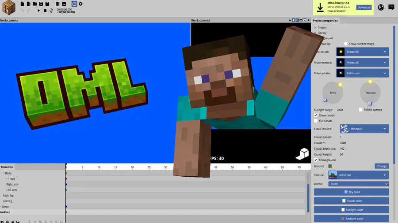The width and height of the screenshot is (398, 223).
Task: Click the folder icon below timeline list
Action: pos(2,222)
